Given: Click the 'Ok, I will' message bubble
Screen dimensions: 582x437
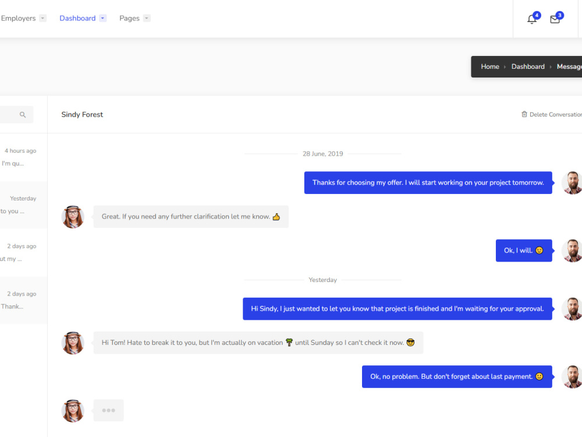Looking at the screenshot, I should (x=524, y=251).
